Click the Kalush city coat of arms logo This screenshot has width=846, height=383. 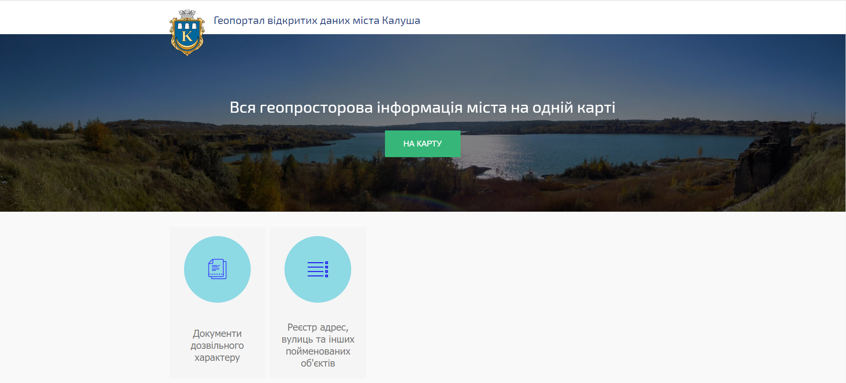187,33
